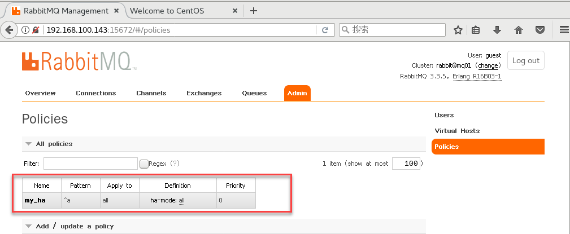Image resolution: width=570 pixels, height=234 pixels.
Task: Click the show at most 100 field
Action: click(x=406, y=164)
